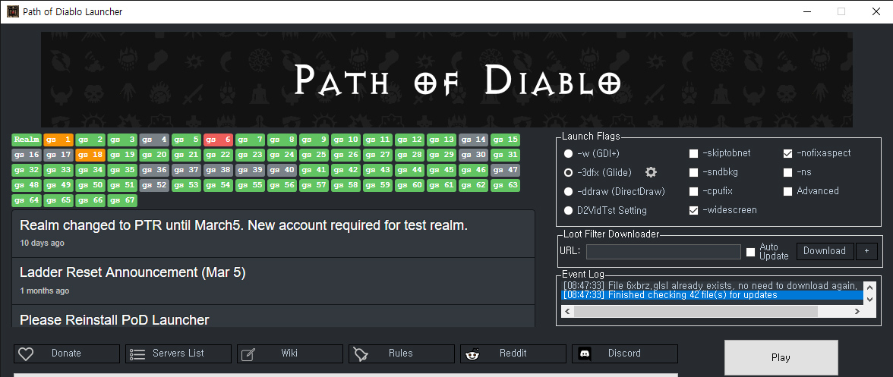Viewport: 893px width, 377px height.
Task: Uncheck the -nofixaspect flag
Action: click(x=787, y=153)
